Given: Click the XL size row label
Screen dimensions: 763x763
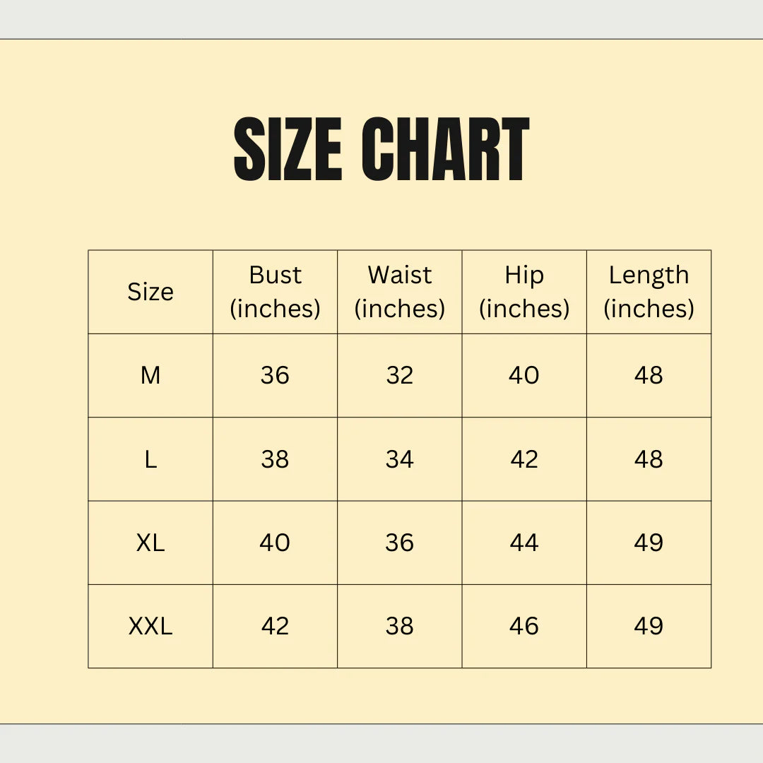Looking at the screenshot, I should 150,543.
